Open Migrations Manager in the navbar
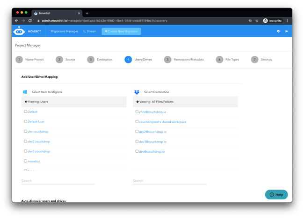 pyautogui.click(x=64, y=31)
